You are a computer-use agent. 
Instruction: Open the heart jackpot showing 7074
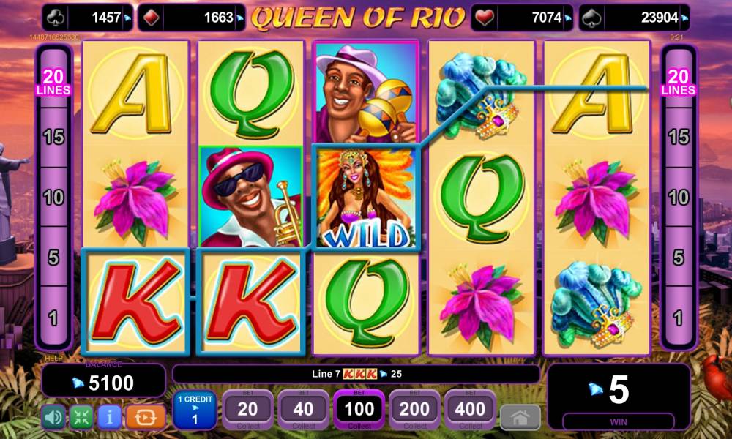pyautogui.click(x=522, y=18)
